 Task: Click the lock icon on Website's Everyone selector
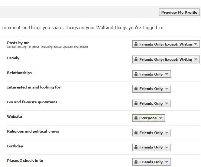(136, 118)
